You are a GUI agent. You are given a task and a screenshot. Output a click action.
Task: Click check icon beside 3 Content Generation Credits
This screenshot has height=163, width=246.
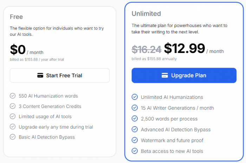click(x=13, y=106)
